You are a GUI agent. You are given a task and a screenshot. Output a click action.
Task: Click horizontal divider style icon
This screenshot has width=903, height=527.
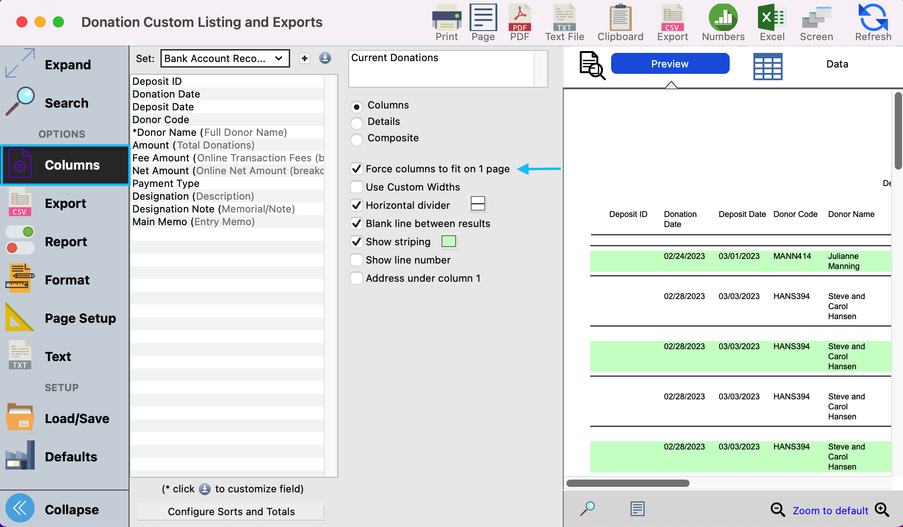477,204
